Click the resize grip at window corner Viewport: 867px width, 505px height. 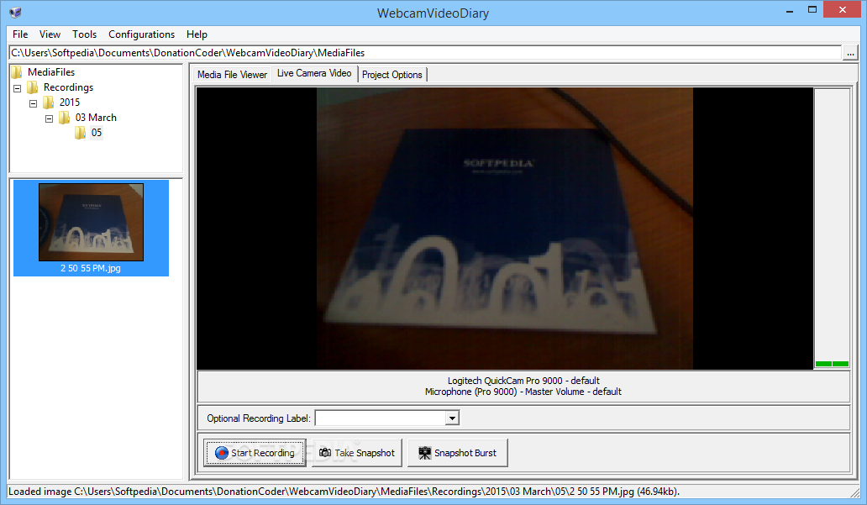[855, 492]
